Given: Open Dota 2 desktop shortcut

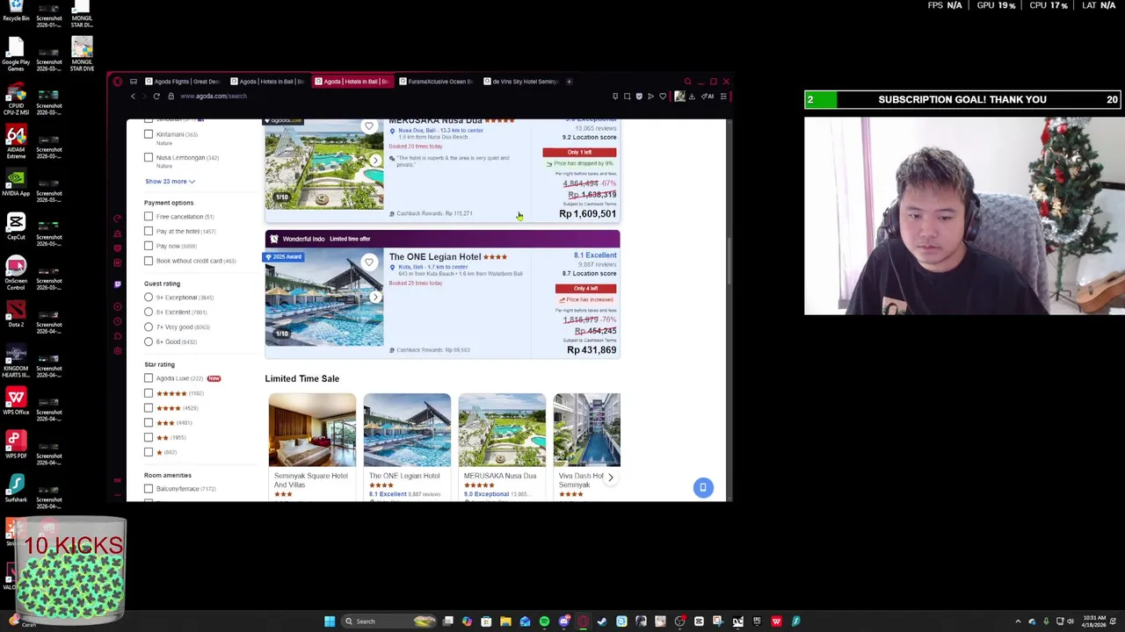Looking at the screenshot, I should coord(16,312).
